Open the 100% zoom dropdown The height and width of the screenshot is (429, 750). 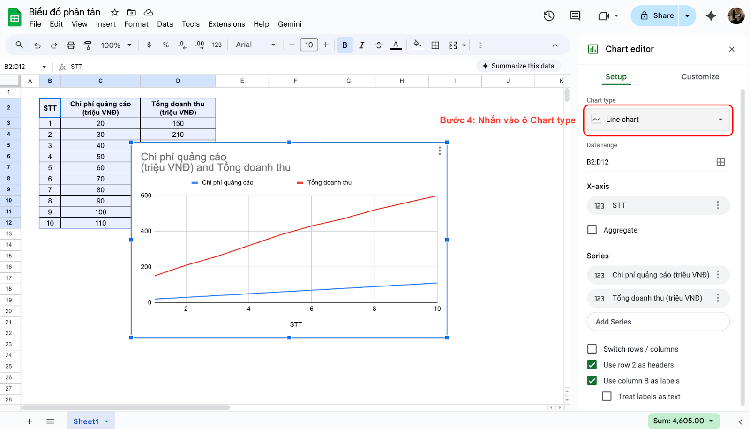[x=116, y=45]
